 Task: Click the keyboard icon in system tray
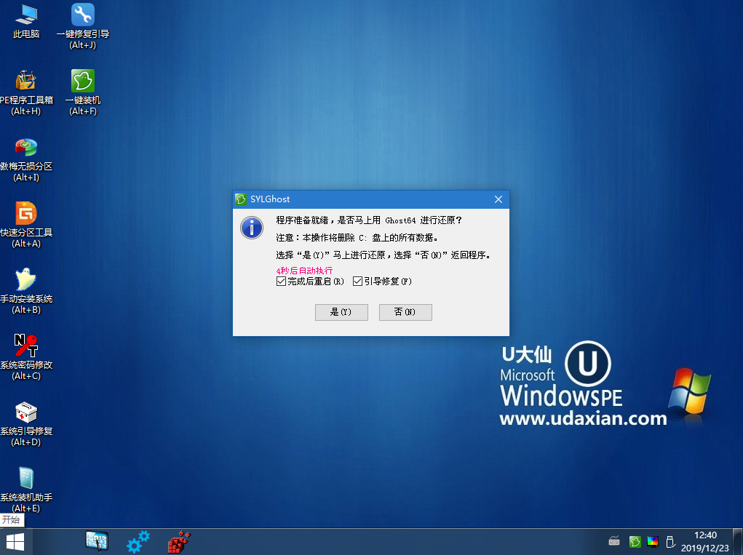click(615, 541)
